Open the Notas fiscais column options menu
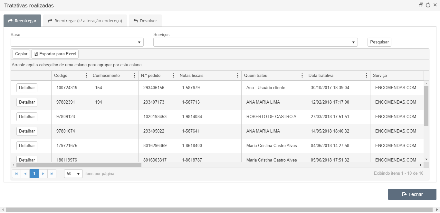 (x=237, y=76)
